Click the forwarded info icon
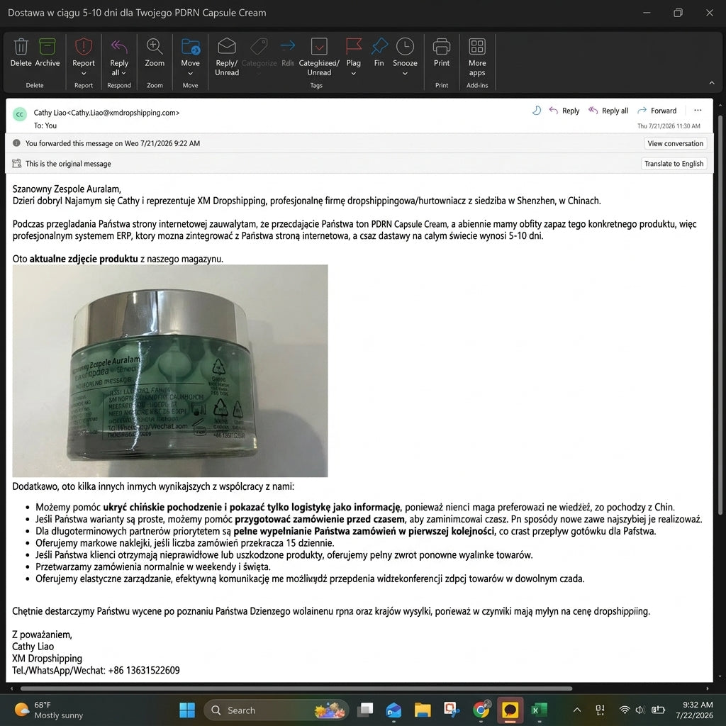The image size is (726, 726). pos(17,143)
